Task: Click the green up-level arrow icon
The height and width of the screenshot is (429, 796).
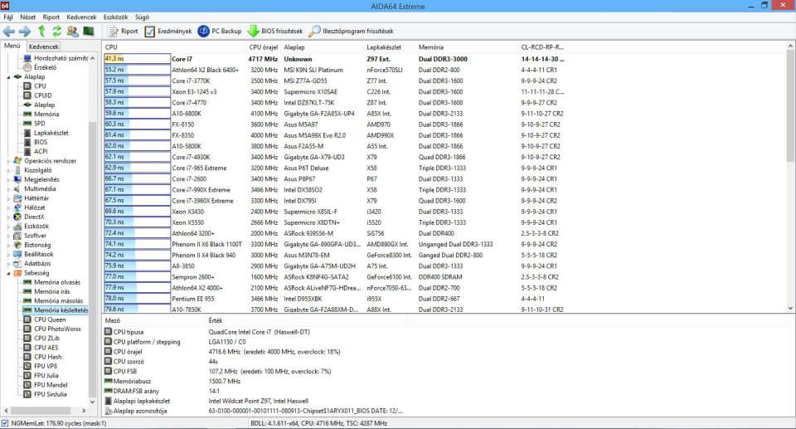Action: pyautogui.click(x=41, y=32)
